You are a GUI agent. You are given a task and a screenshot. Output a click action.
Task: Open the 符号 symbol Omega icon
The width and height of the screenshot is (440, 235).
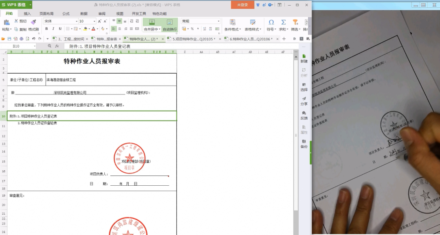tap(271, 22)
